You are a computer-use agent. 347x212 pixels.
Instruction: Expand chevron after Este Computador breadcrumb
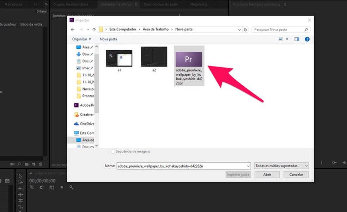click(139, 29)
